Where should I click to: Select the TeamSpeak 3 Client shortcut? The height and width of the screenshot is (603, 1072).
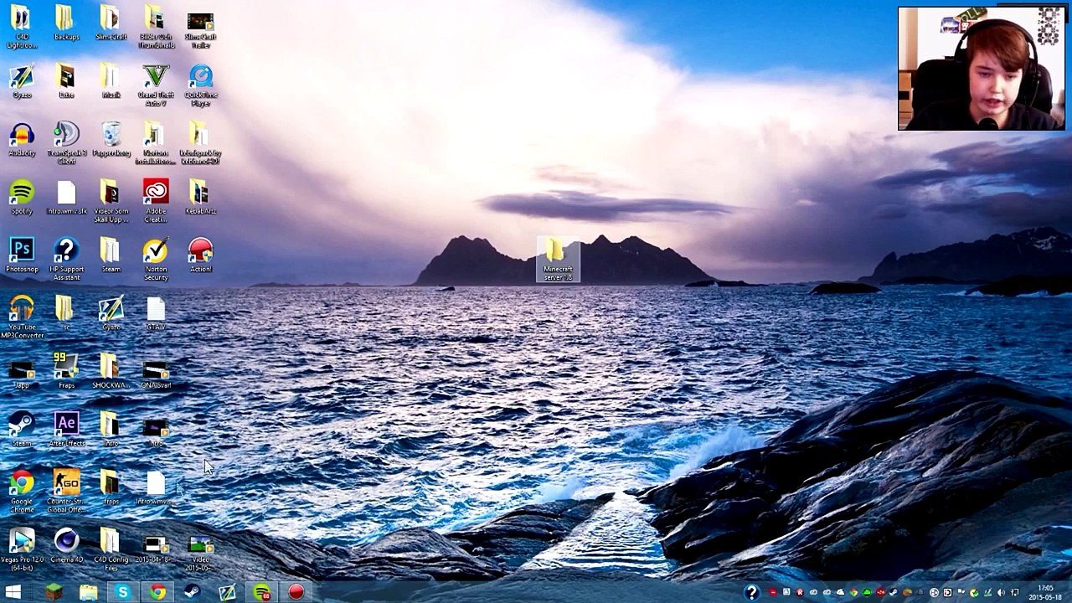(x=66, y=143)
